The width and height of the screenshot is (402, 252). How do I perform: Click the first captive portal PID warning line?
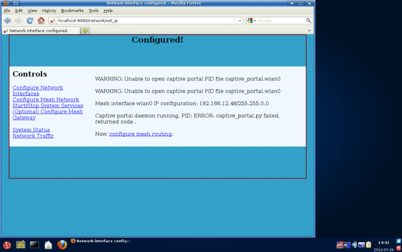point(188,79)
